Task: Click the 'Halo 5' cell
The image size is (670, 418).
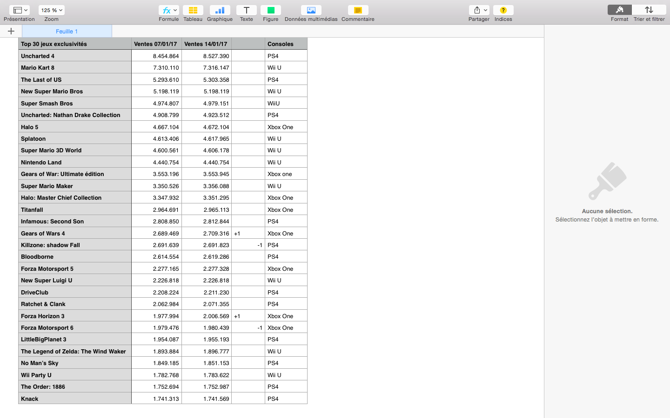Action: click(x=75, y=127)
